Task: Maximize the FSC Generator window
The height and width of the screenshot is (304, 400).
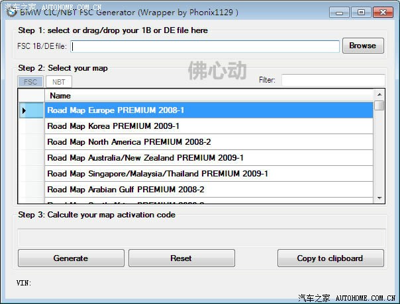Action: click(x=360, y=12)
